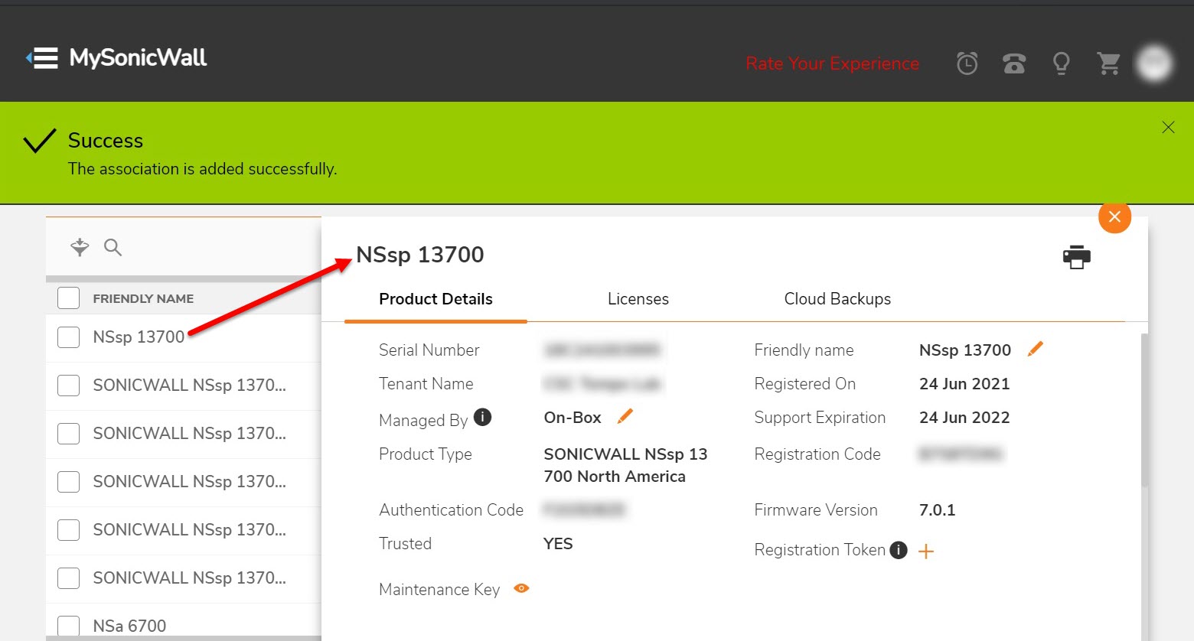Click the telephone support icon
Screen dimensions: 1194x641
1014,63
